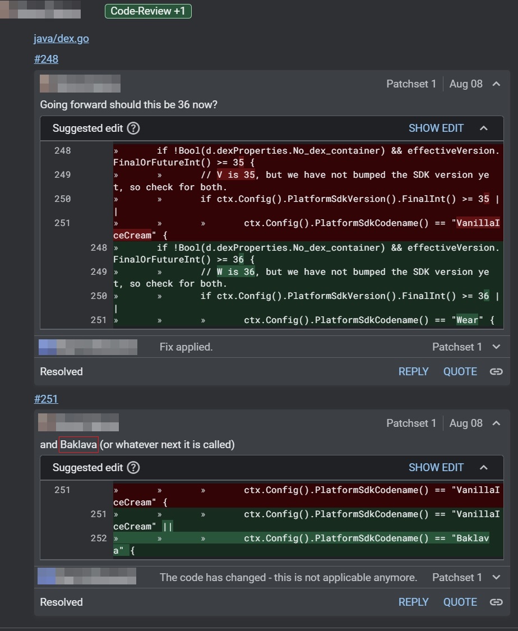
Task: Open the java/dex.go file link
Action: point(61,39)
